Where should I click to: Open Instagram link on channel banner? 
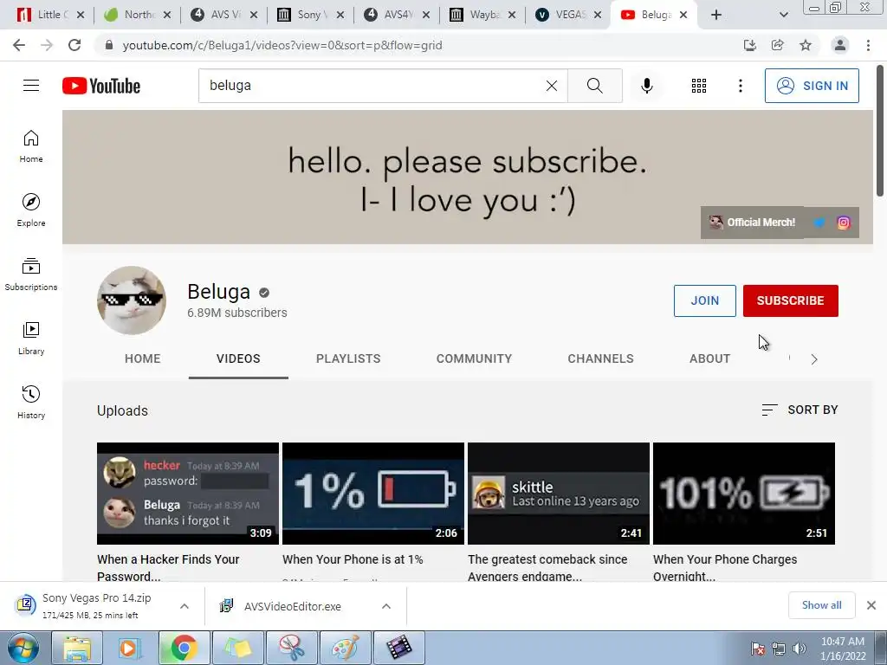843,223
